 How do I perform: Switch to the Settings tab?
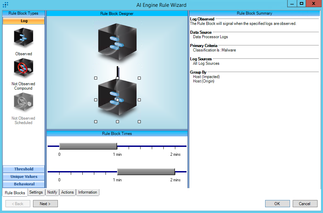pos(36,192)
